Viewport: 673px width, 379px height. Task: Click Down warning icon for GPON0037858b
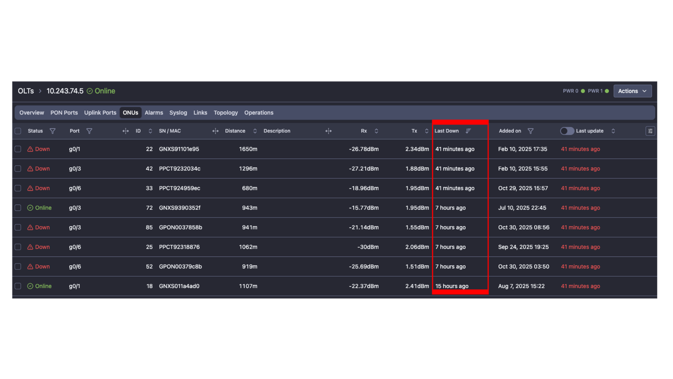click(30, 227)
